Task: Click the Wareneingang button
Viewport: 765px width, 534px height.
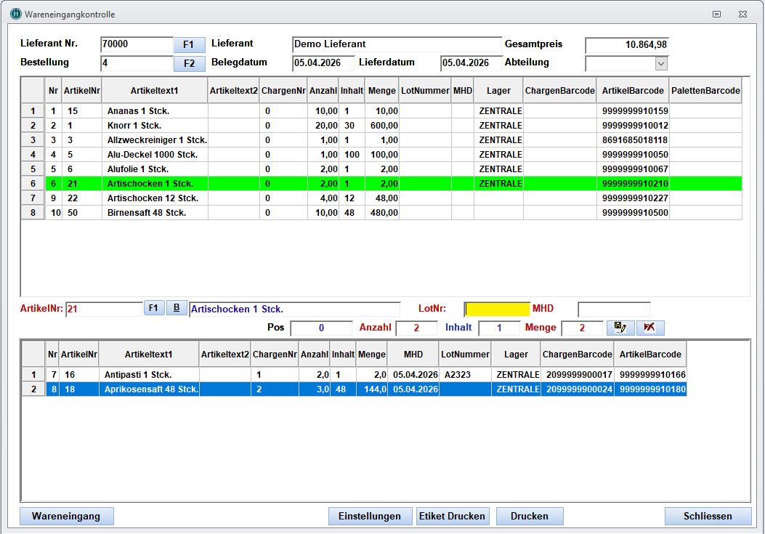Action: 66,516
